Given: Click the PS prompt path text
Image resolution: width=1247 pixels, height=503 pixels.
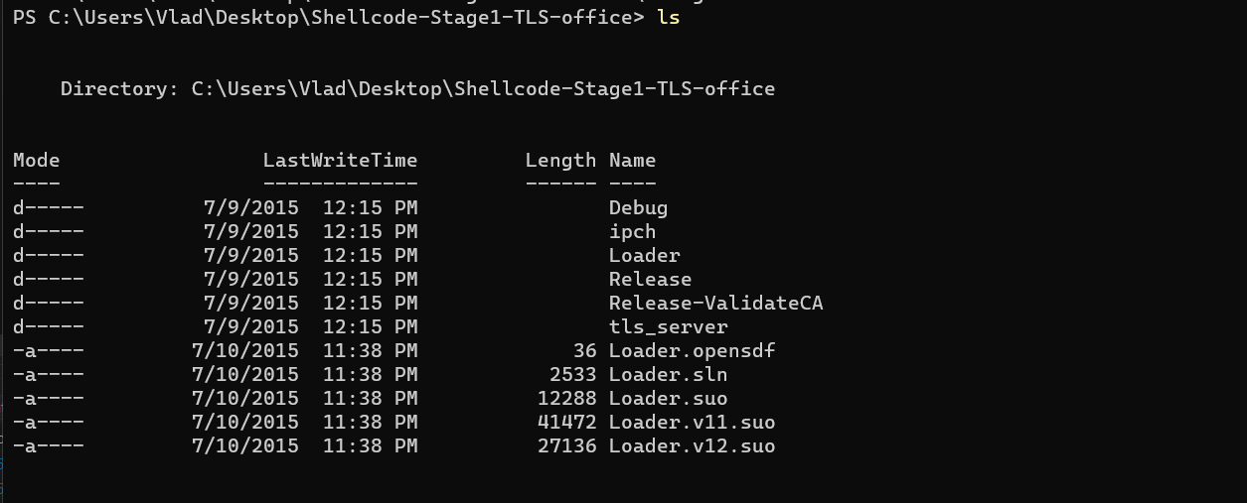Looking at the screenshot, I should (328, 18).
